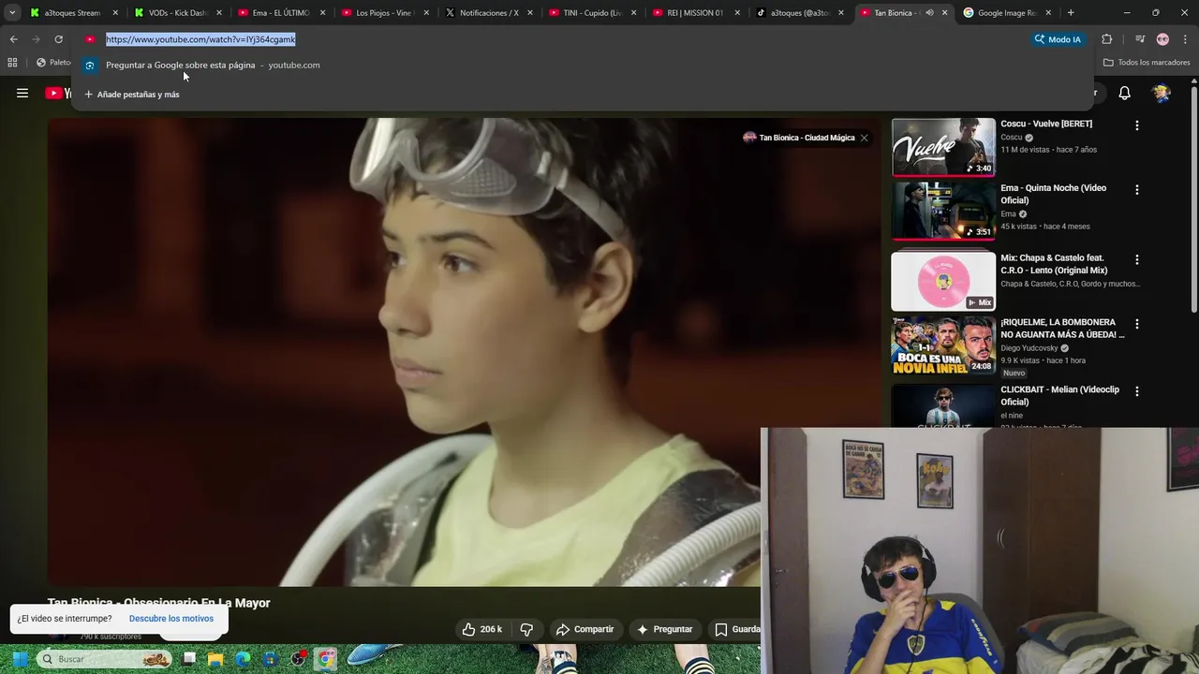Open the Windows Start menu

20,659
